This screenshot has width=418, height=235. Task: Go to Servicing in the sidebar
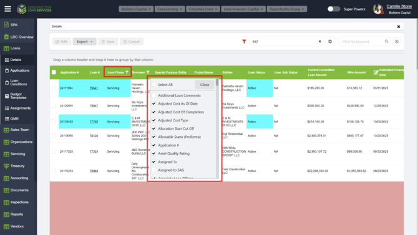tap(17, 154)
